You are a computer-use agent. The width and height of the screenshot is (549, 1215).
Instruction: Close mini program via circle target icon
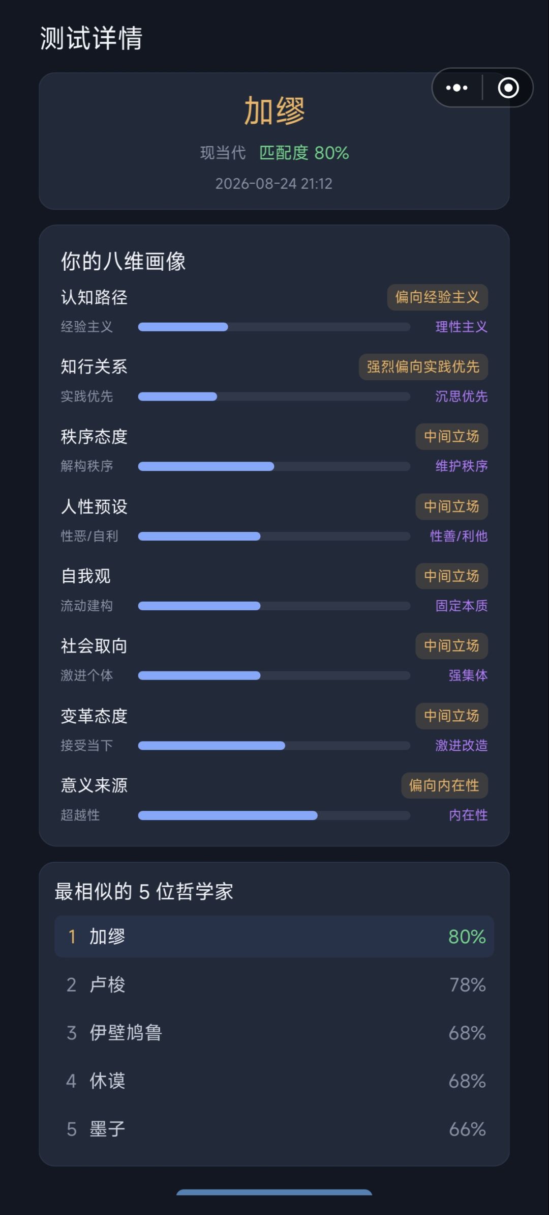(508, 88)
